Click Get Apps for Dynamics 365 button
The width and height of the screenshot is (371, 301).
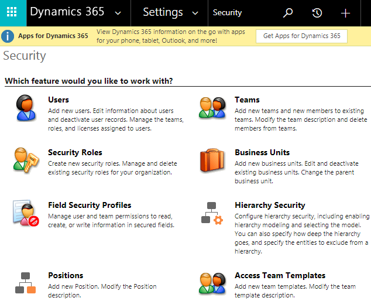tap(301, 36)
